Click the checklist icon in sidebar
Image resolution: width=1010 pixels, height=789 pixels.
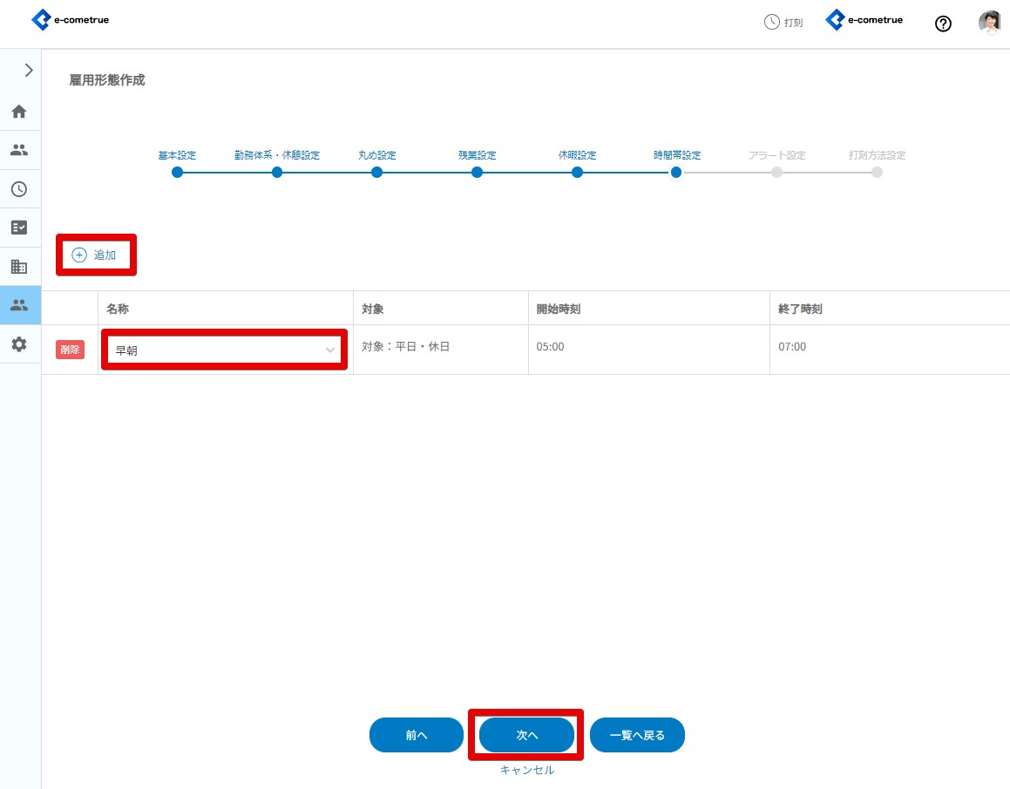click(x=19, y=228)
